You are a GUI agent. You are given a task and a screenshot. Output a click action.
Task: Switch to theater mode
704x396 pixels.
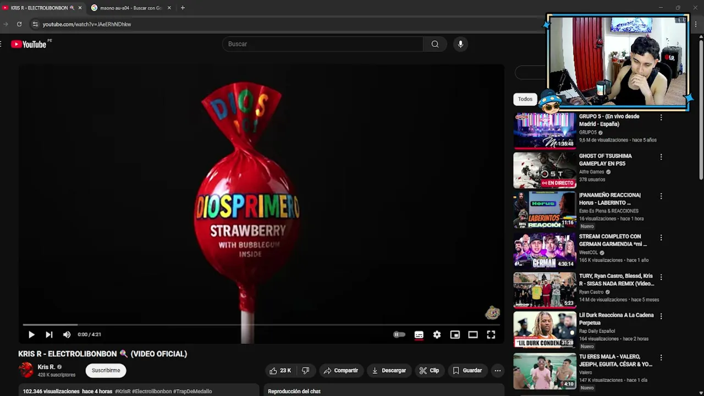tap(473, 334)
